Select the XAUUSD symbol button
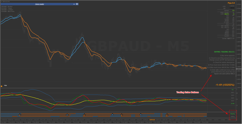Screen dimensions: 242x124 pos(49,119)
